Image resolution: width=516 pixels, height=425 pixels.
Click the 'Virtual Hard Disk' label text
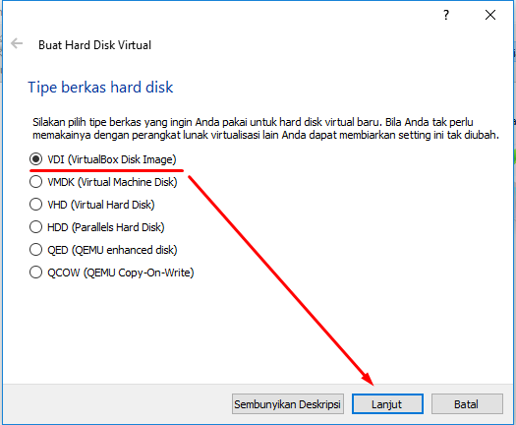(x=113, y=205)
